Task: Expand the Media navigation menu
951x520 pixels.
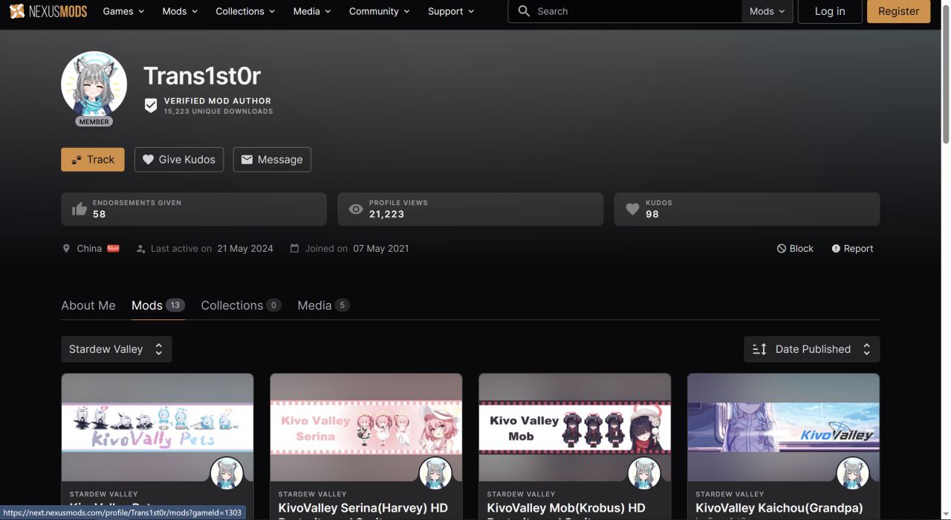Action: click(x=312, y=11)
